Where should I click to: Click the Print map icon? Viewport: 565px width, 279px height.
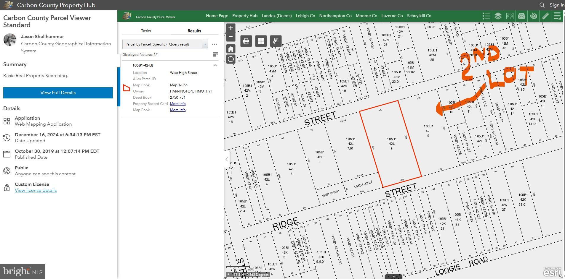[246, 41]
